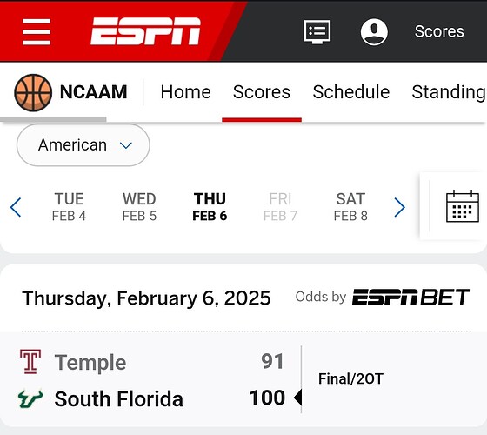Click the South Florida bulls logo
This screenshot has width=487, height=435.
pos(30,398)
